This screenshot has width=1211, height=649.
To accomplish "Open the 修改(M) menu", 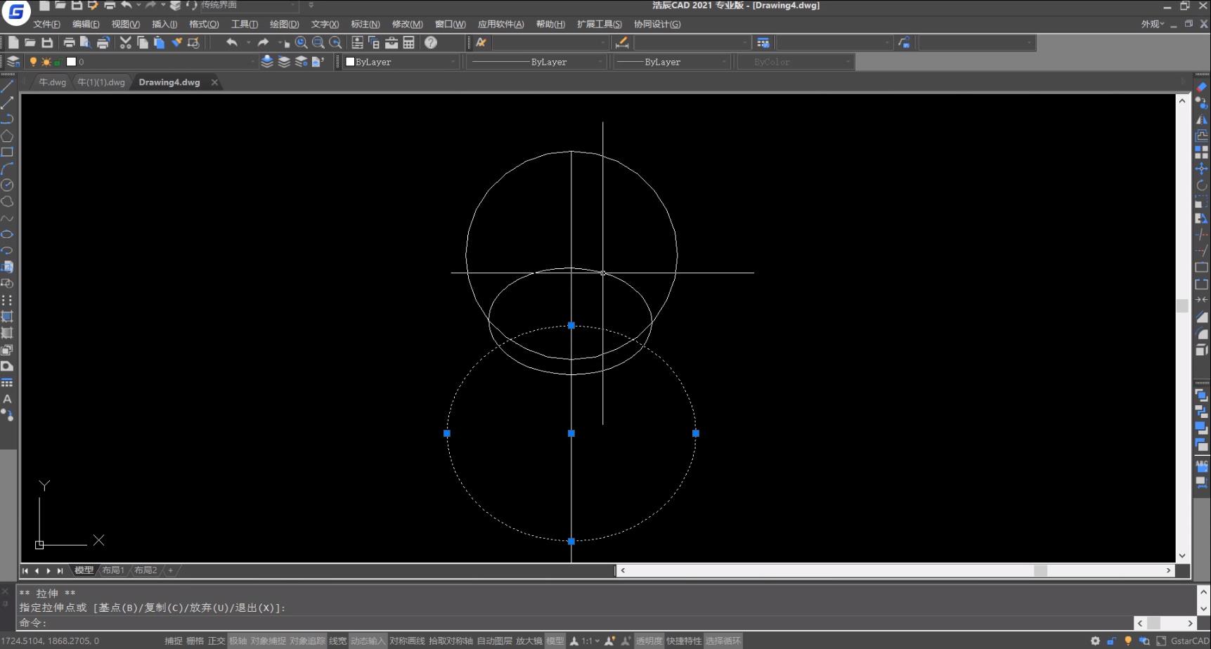I will [407, 24].
